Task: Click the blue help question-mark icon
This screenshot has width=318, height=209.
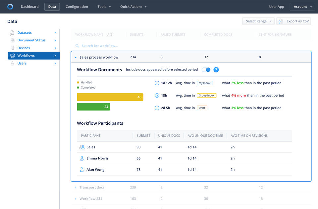Action: pyautogui.click(x=216, y=70)
